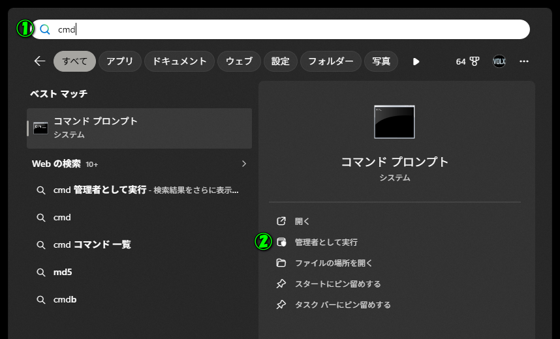The image size is (560, 339).
Task: Click the Command Prompt icon in best match
Action: point(40,128)
